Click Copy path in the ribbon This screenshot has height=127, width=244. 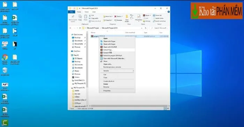(x=93, y=18)
